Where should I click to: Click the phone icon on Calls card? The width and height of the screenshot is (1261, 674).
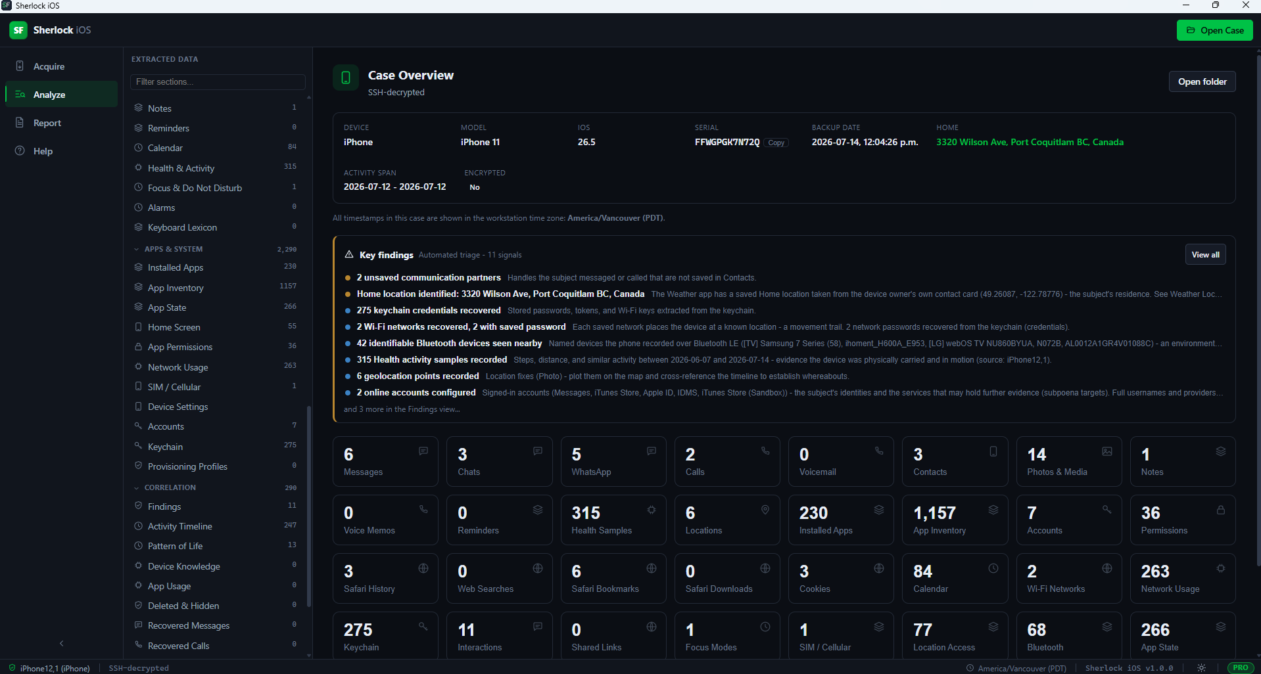coord(765,451)
